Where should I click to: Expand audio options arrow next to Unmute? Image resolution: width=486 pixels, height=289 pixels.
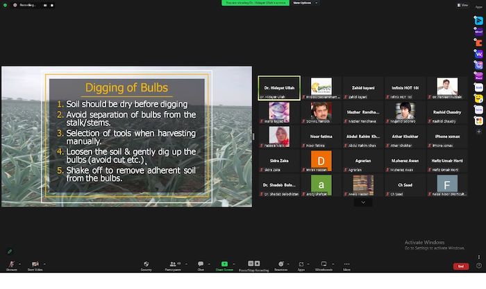click(x=19, y=263)
